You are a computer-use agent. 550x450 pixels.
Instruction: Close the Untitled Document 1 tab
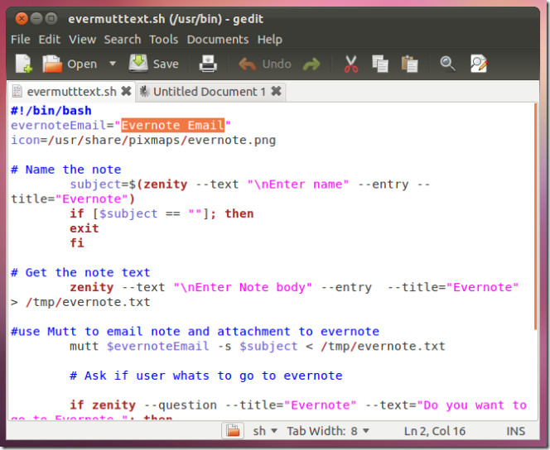coord(276,91)
